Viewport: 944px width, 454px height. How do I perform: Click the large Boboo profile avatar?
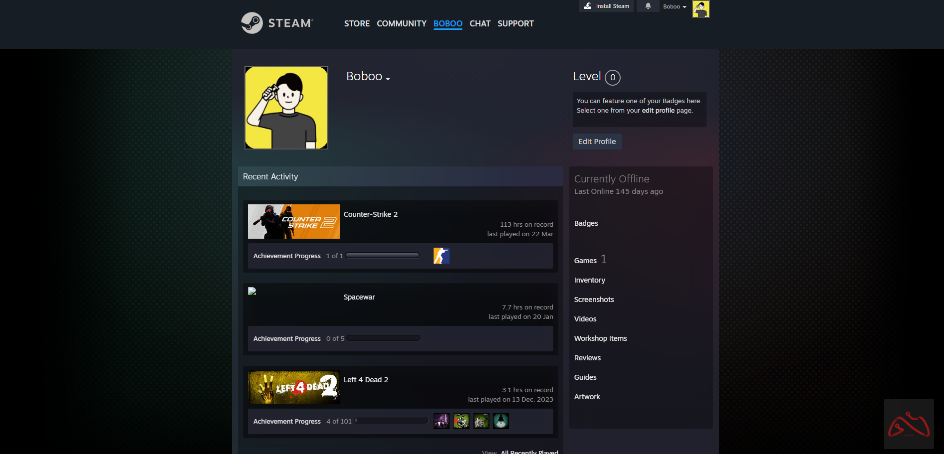(286, 108)
